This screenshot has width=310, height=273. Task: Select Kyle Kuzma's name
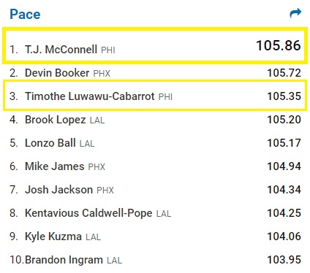coord(53,237)
